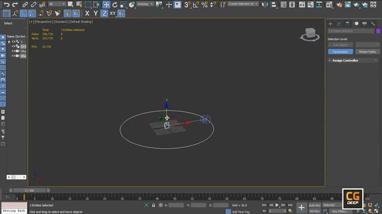This screenshot has height=214, width=382.
Task: Click the purple object color swatch
Action: [x=378, y=31]
